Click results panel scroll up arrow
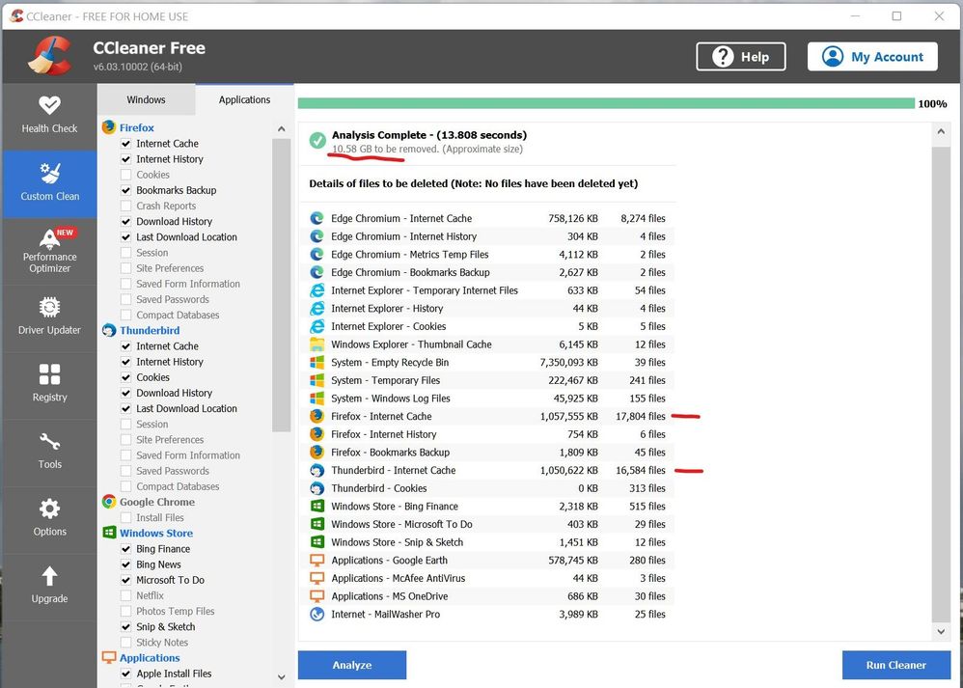The image size is (963, 688). [941, 131]
